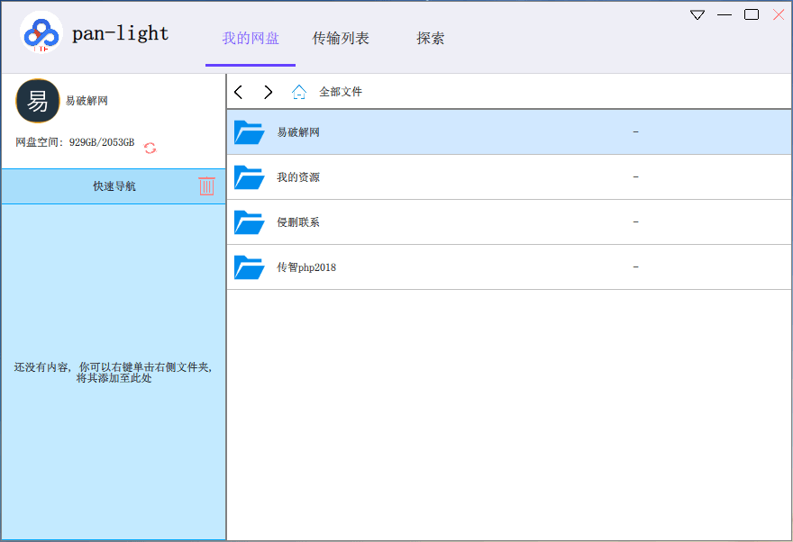Viewport: 793px width, 542px height.
Task: Open the 传输列表 tab
Action: pos(341,39)
